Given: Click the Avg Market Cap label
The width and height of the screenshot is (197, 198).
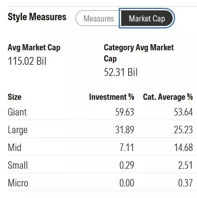Looking at the screenshot, I should (x=34, y=48).
